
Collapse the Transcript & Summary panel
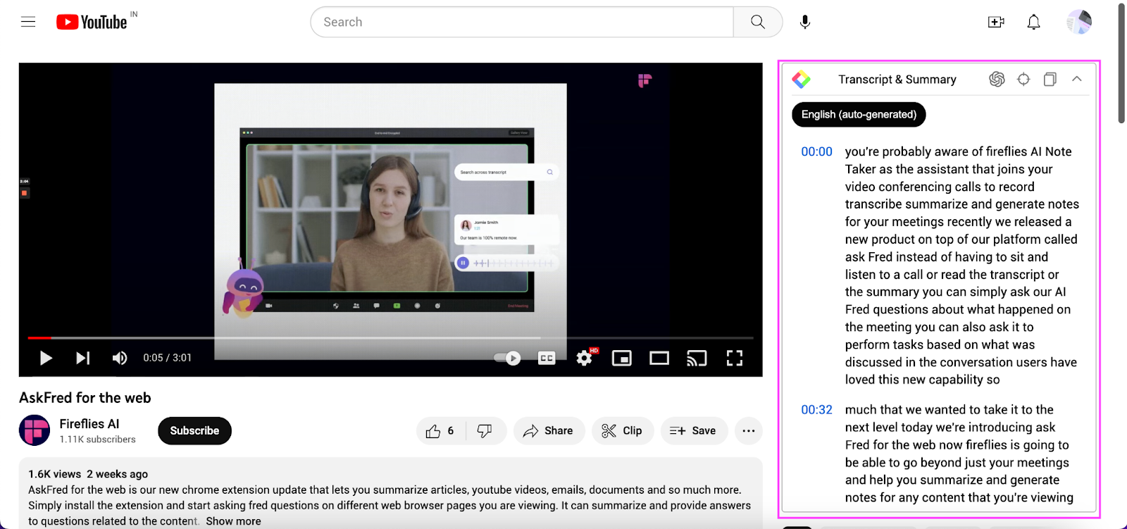pos(1076,79)
